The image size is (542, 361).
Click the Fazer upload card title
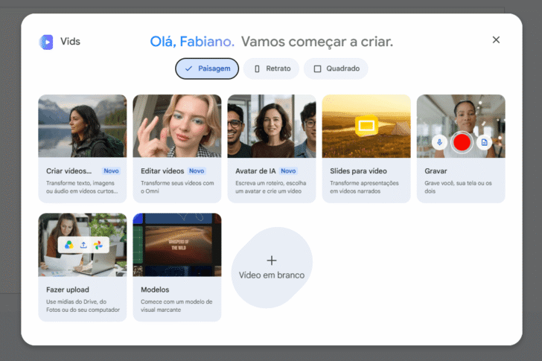coord(68,290)
